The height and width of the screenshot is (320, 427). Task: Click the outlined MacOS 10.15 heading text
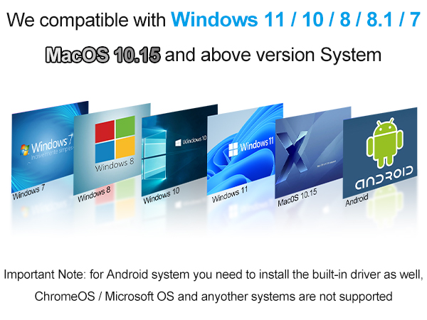pyautogui.click(x=102, y=55)
